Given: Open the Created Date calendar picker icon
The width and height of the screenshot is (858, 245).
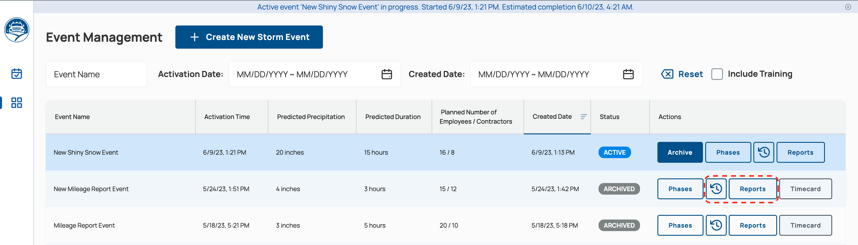Looking at the screenshot, I should [628, 74].
